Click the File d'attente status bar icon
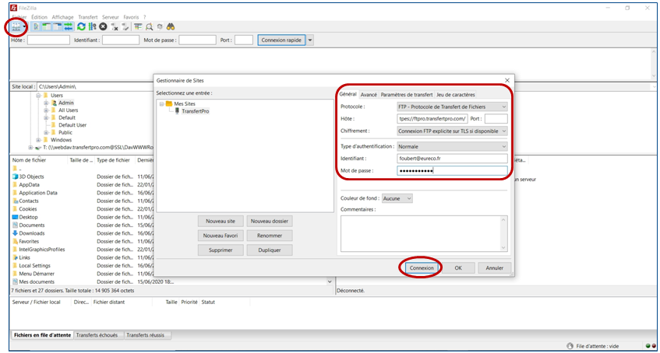660x353 pixels. 570,346
